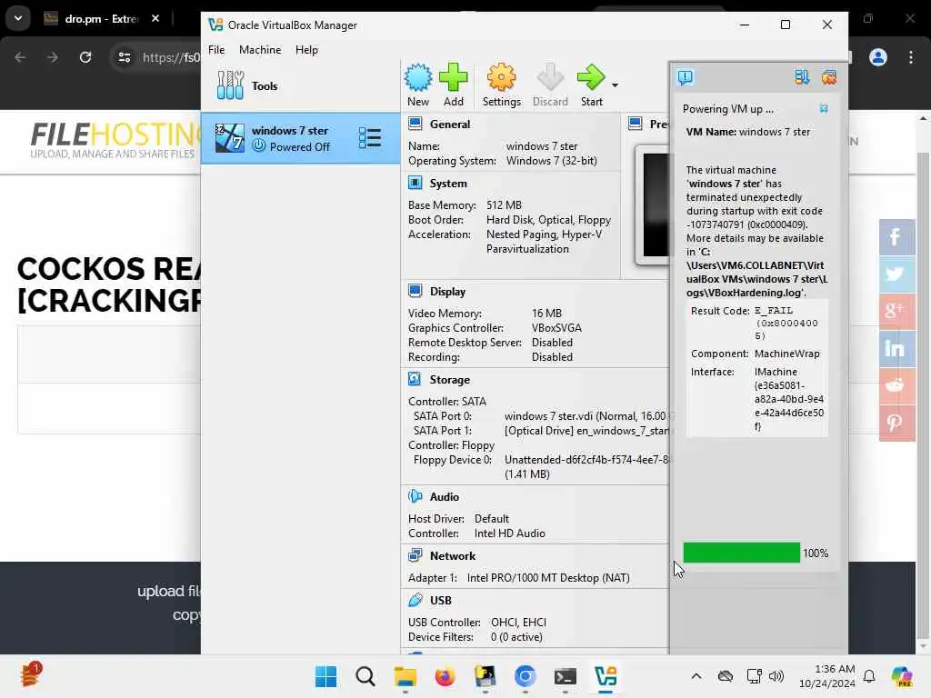Open the Help menu

306,50
